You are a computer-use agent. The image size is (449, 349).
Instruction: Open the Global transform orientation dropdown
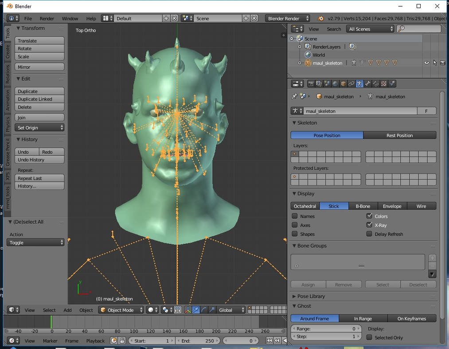coord(231,310)
